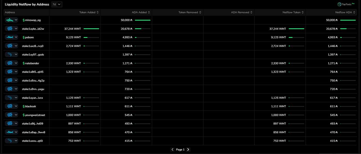Click the fish icon beside stake1u8t5...ql45

pyautogui.click(x=10, y=72)
